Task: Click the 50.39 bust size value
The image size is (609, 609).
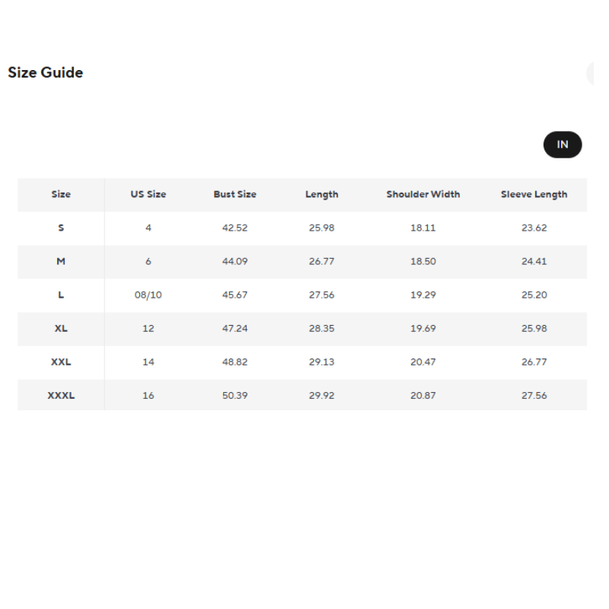Action: (234, 395)
